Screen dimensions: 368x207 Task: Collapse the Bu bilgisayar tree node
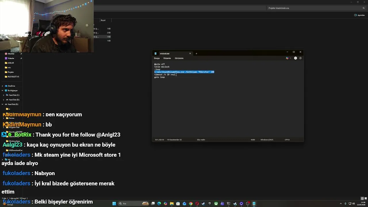tap(2, 91)
